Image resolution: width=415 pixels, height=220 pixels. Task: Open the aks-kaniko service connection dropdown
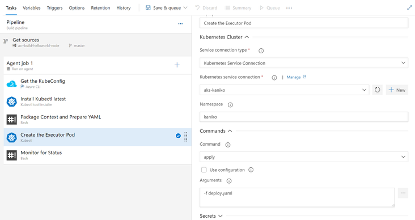click(284, 90)
